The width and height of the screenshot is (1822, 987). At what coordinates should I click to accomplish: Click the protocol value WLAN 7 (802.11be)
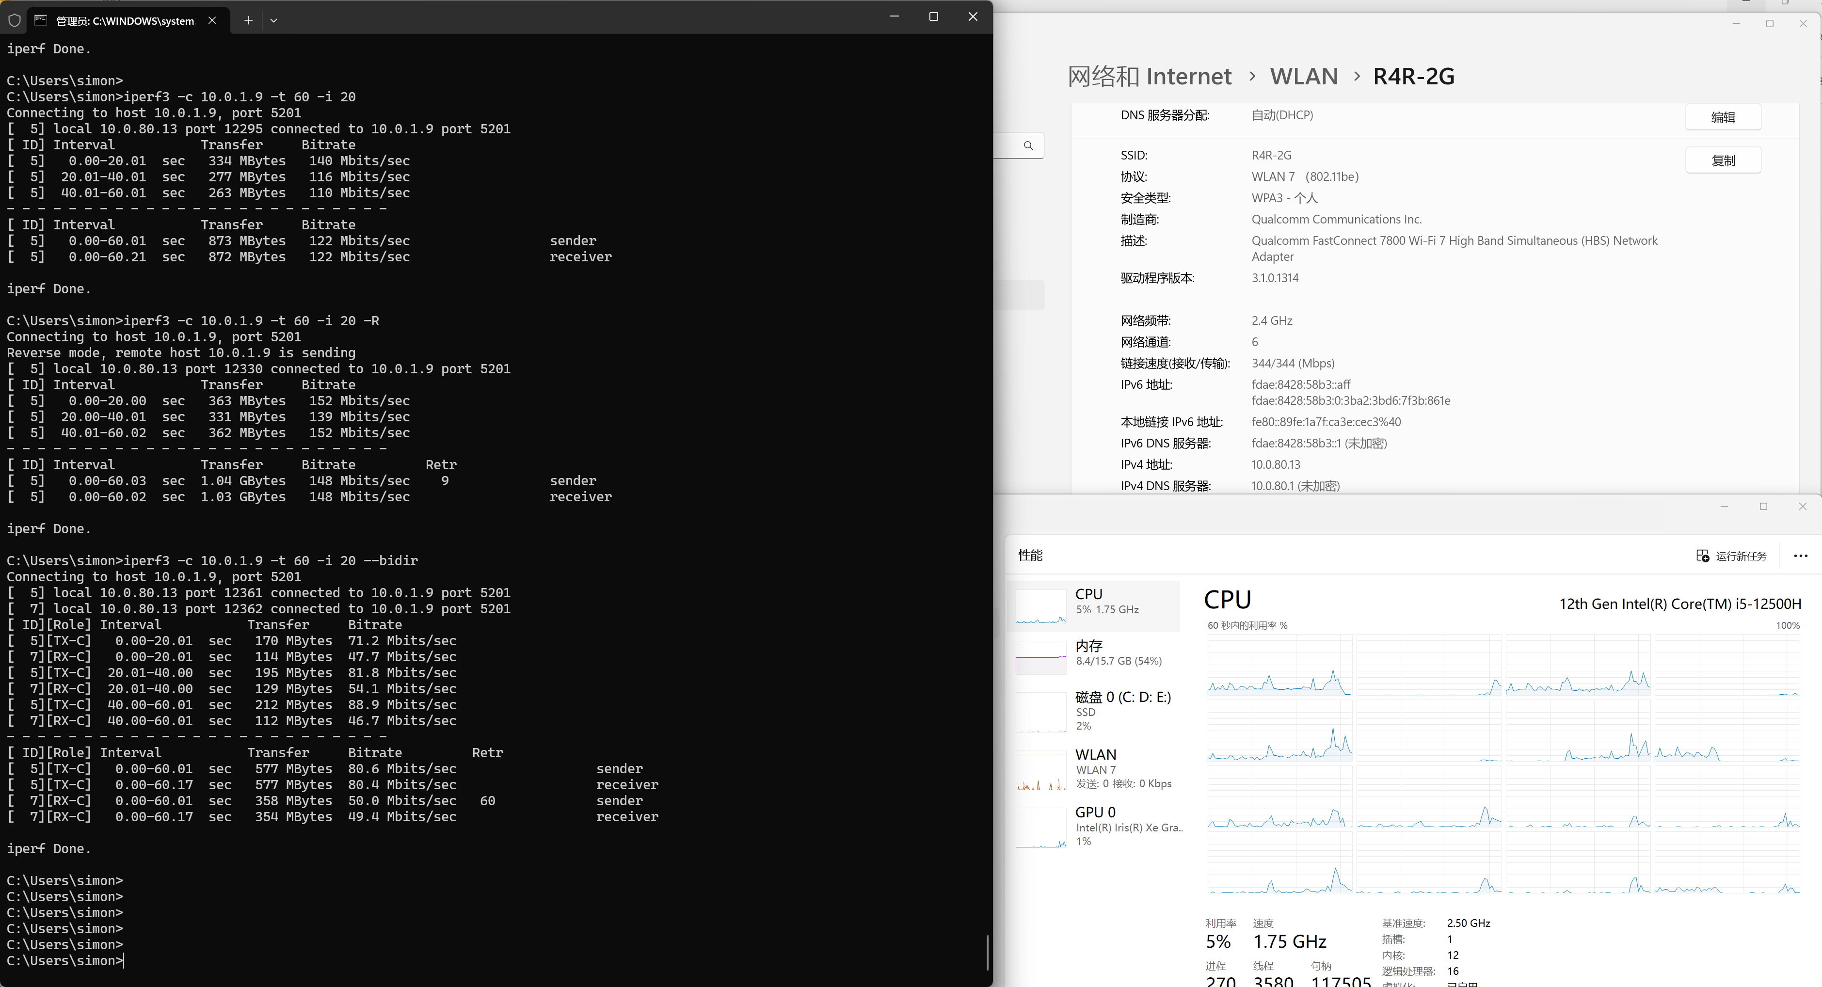pos(1305,177)
